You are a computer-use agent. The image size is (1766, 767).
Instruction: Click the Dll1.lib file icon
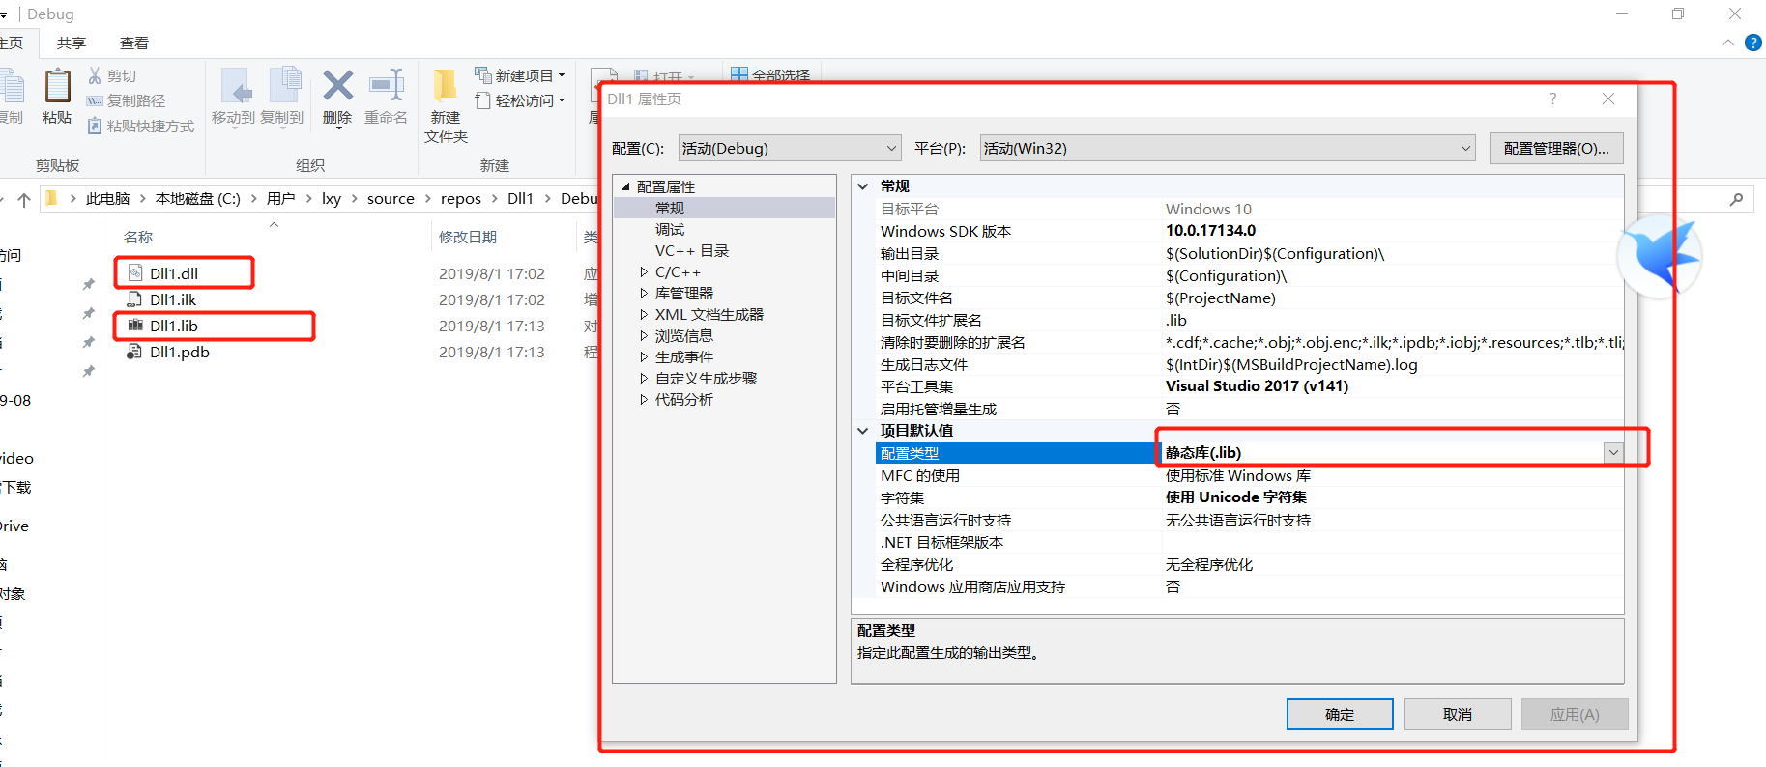click(x=135, y=326)
